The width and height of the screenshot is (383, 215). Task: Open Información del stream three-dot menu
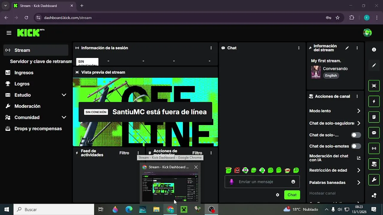[357, 48]
